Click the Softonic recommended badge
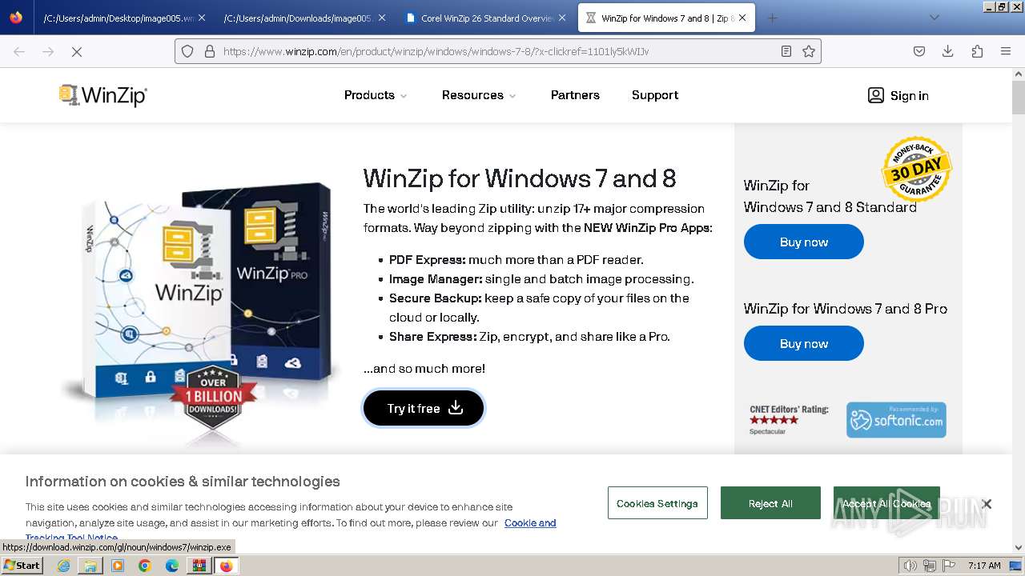Image resolution: width=1025 pixels, height=576 pixels. point(896,420)
